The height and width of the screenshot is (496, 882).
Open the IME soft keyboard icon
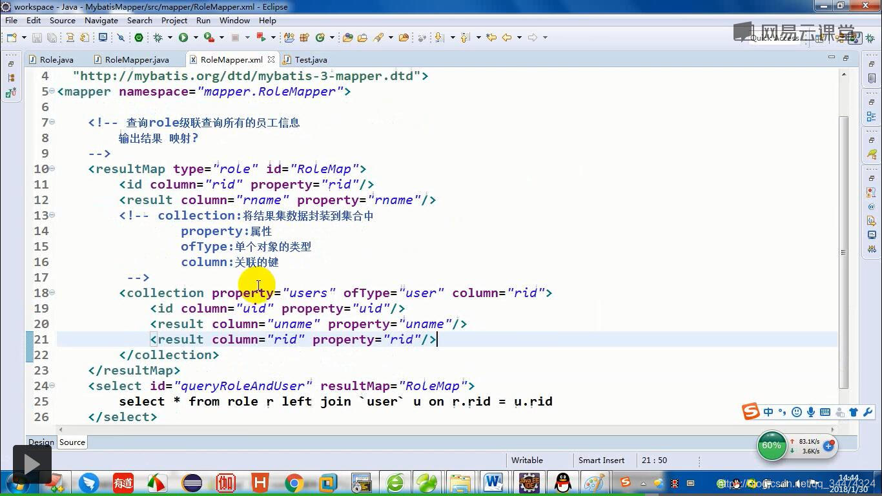tap(825, 412)
